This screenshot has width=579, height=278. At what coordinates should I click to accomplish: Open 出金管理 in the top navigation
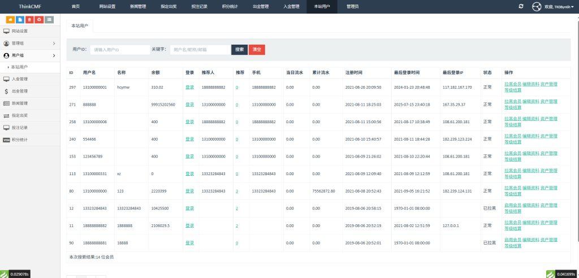261,7
